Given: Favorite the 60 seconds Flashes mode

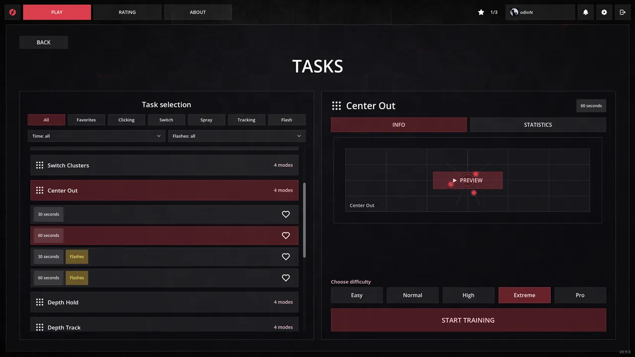Looking at the screenshot, I should (x=286, y=278).
